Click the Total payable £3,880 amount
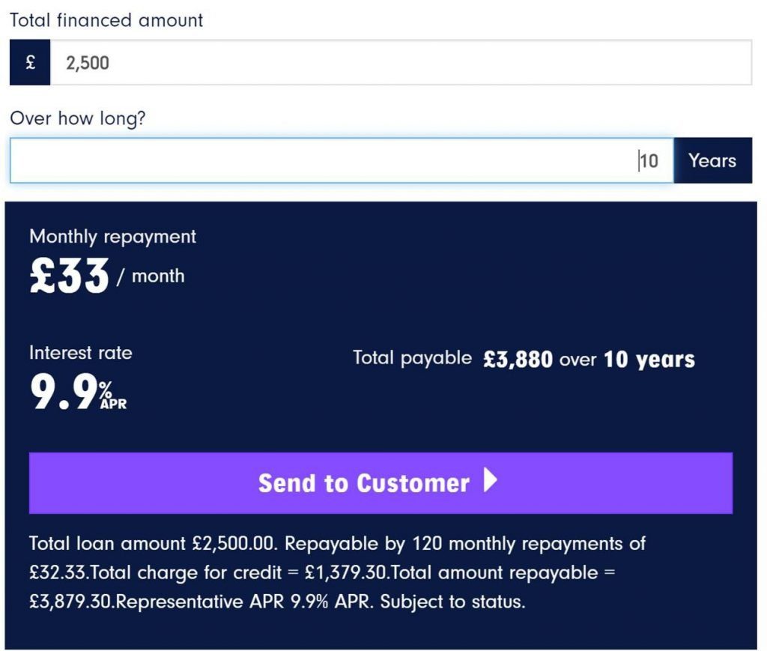The height and width of the screenshot is (651, 767). pos(518,360)
